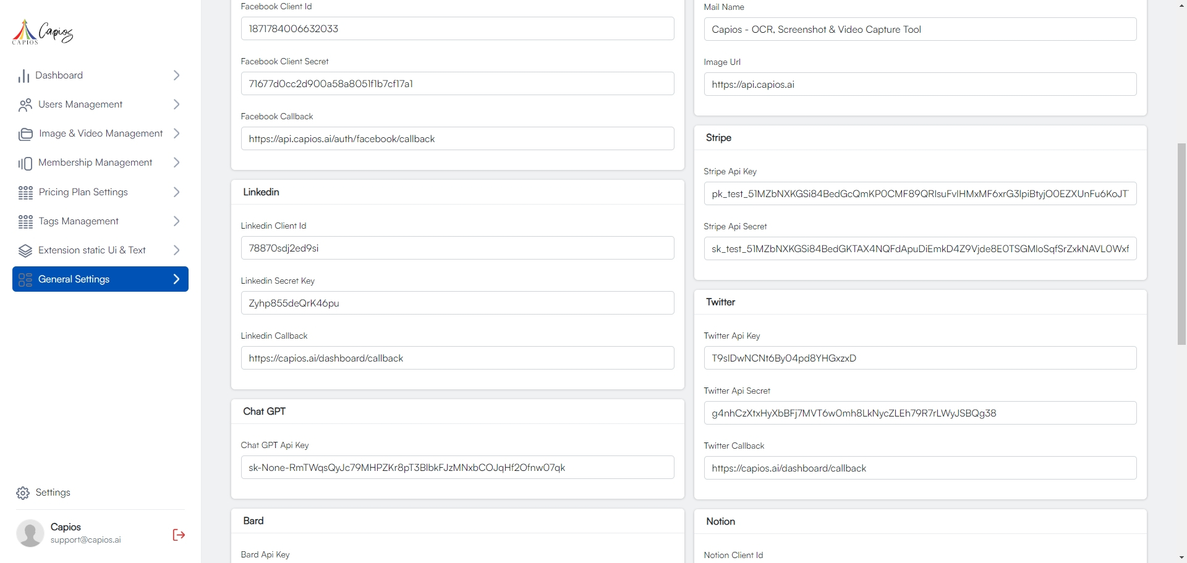The image size is (1187, 563).
Task: Click the Extension static Ui layers icon
Action: 25,251
